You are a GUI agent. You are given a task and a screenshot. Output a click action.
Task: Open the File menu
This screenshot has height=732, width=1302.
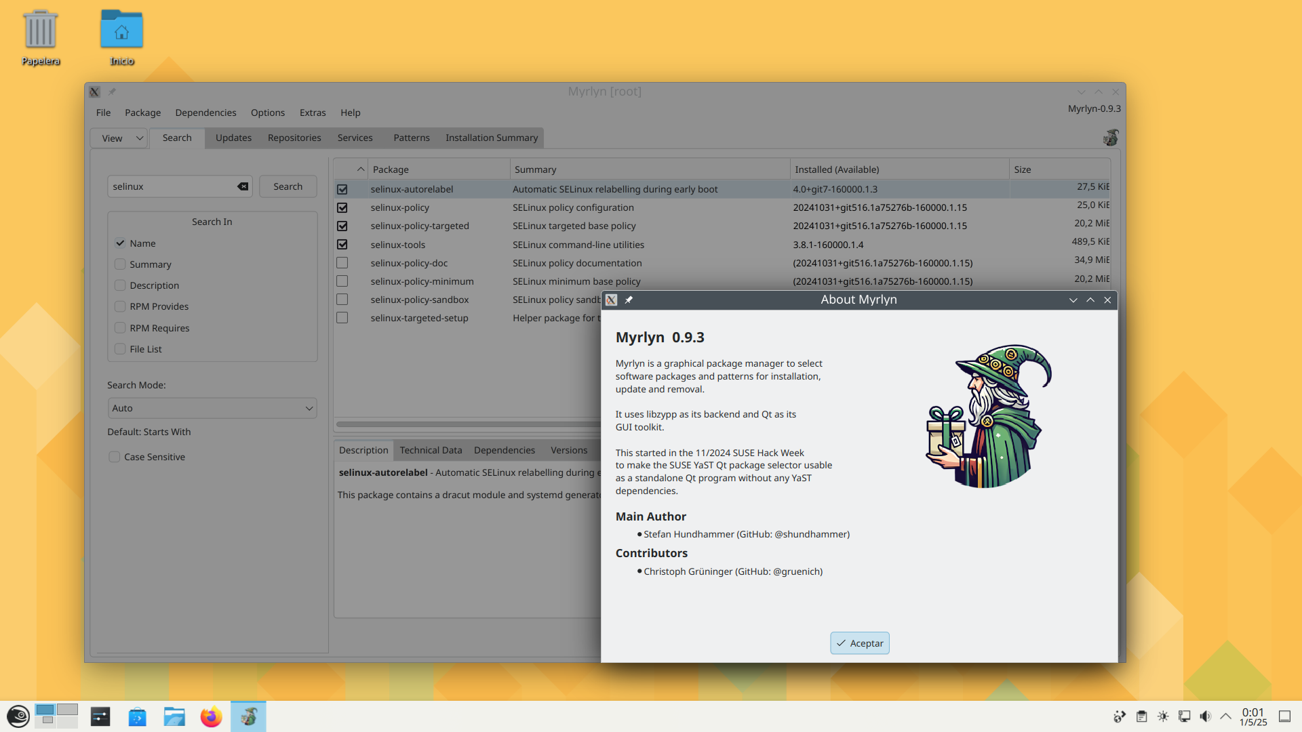pyautogui.click(x=103, y=113)
